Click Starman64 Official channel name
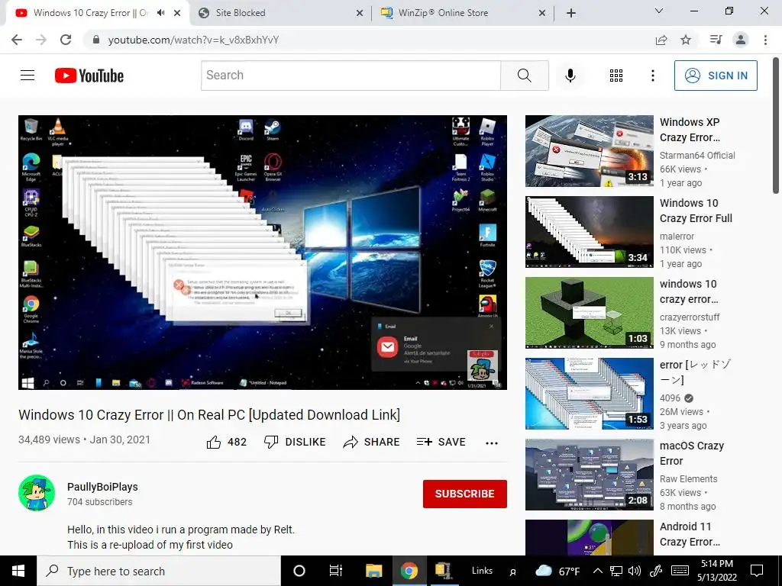The width and height of the screenshot is (782, 586). pos(697,156)
